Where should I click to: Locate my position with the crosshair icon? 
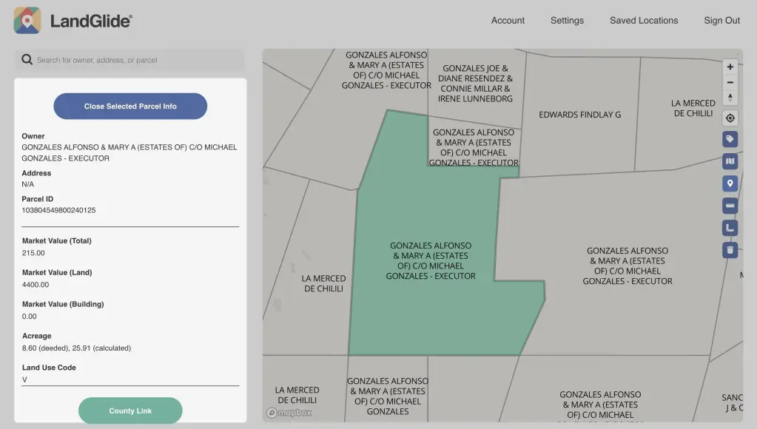[x=730, y=118]
